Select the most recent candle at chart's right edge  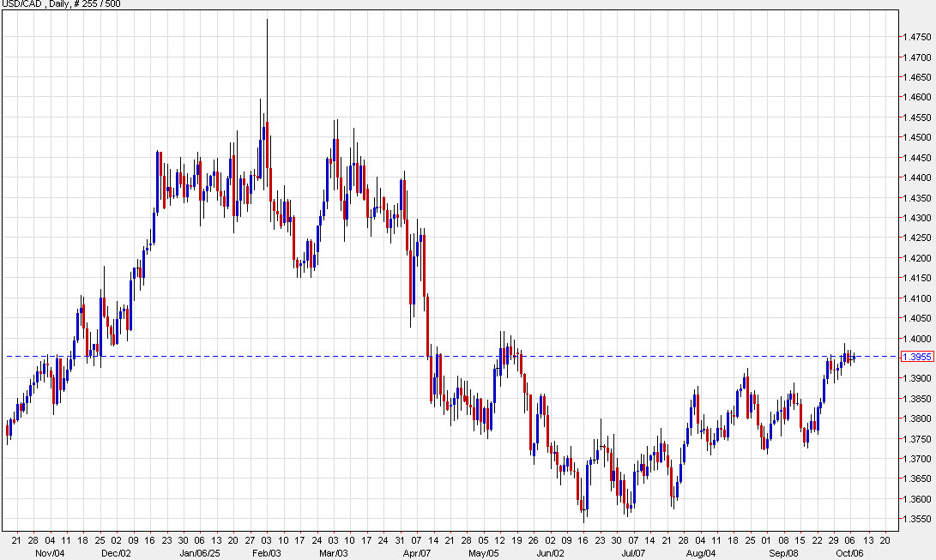click(x=854, y=357)
